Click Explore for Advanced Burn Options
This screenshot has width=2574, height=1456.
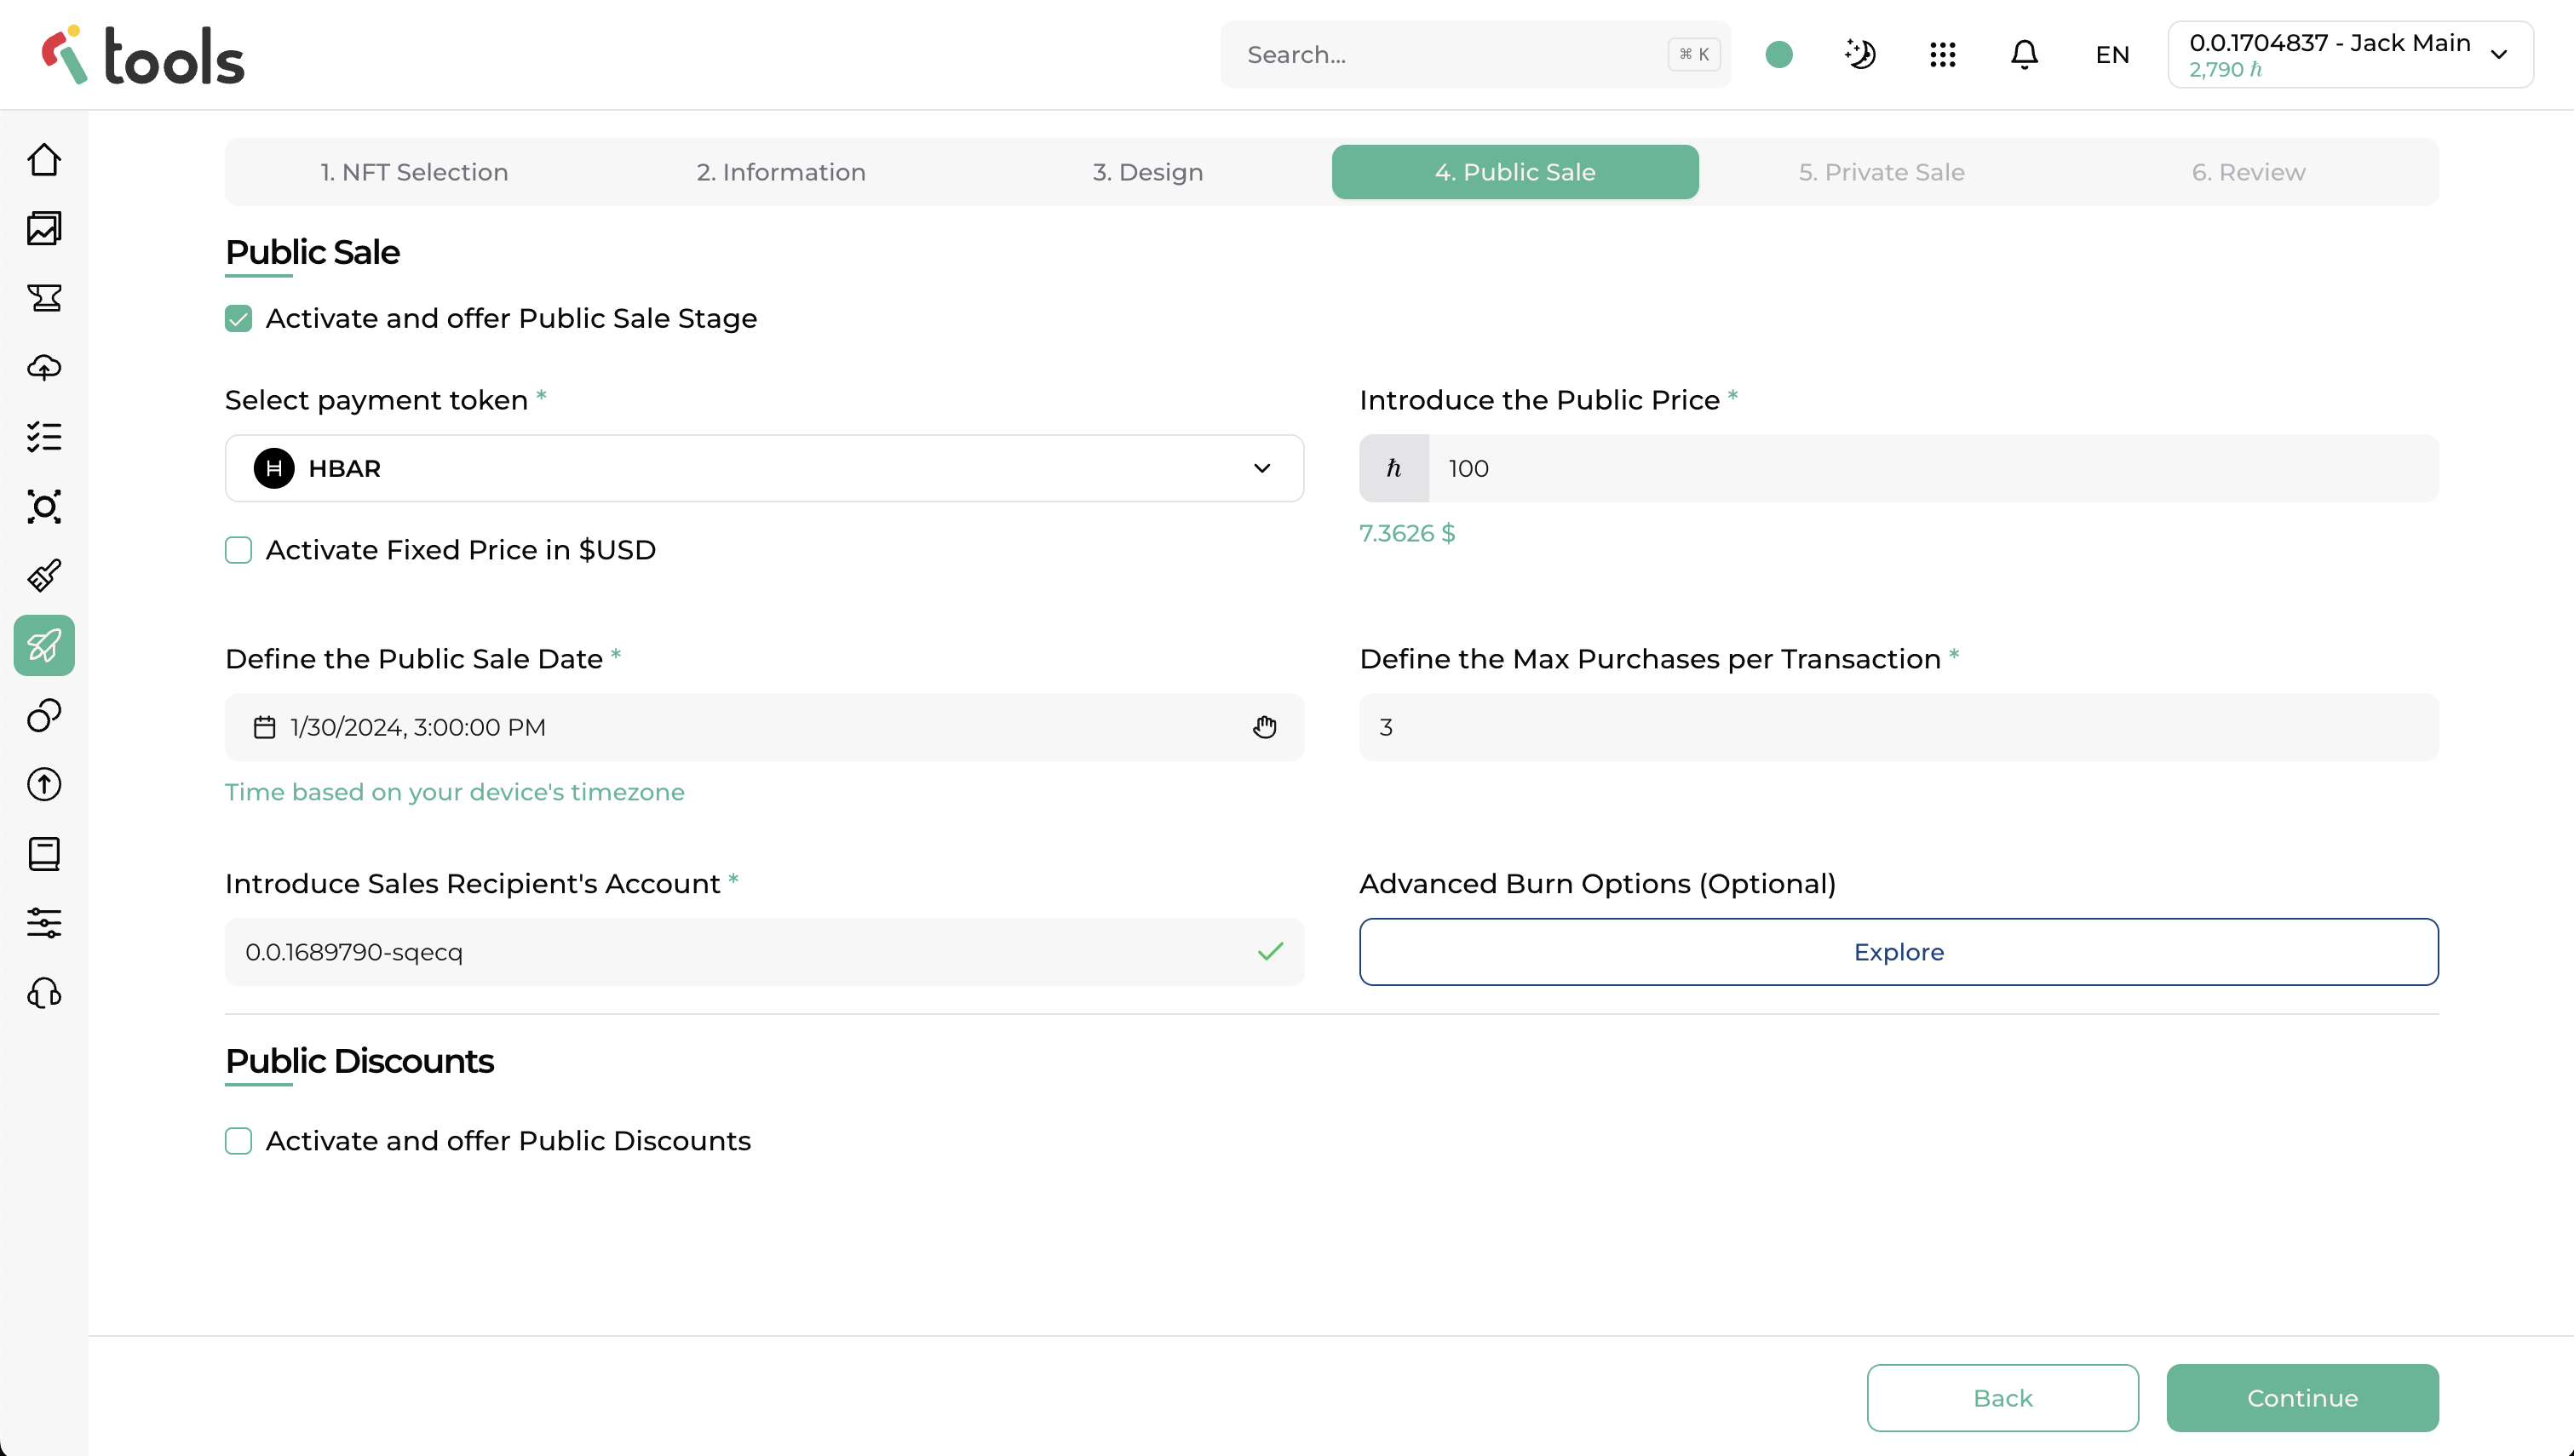click(x=1897, y=952)
